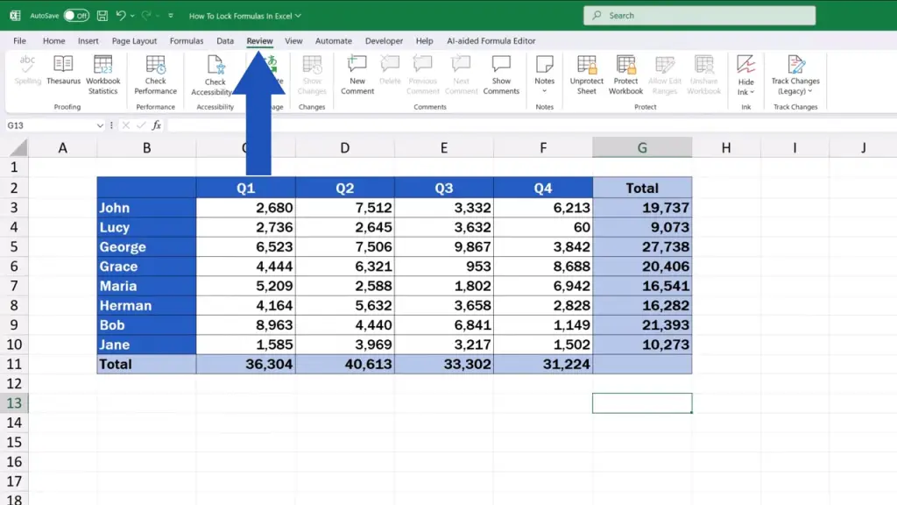Viewport: 897px width, 505px height.
Task: Toggle the AutoSave switch
Action: click(x=76, y=16)
